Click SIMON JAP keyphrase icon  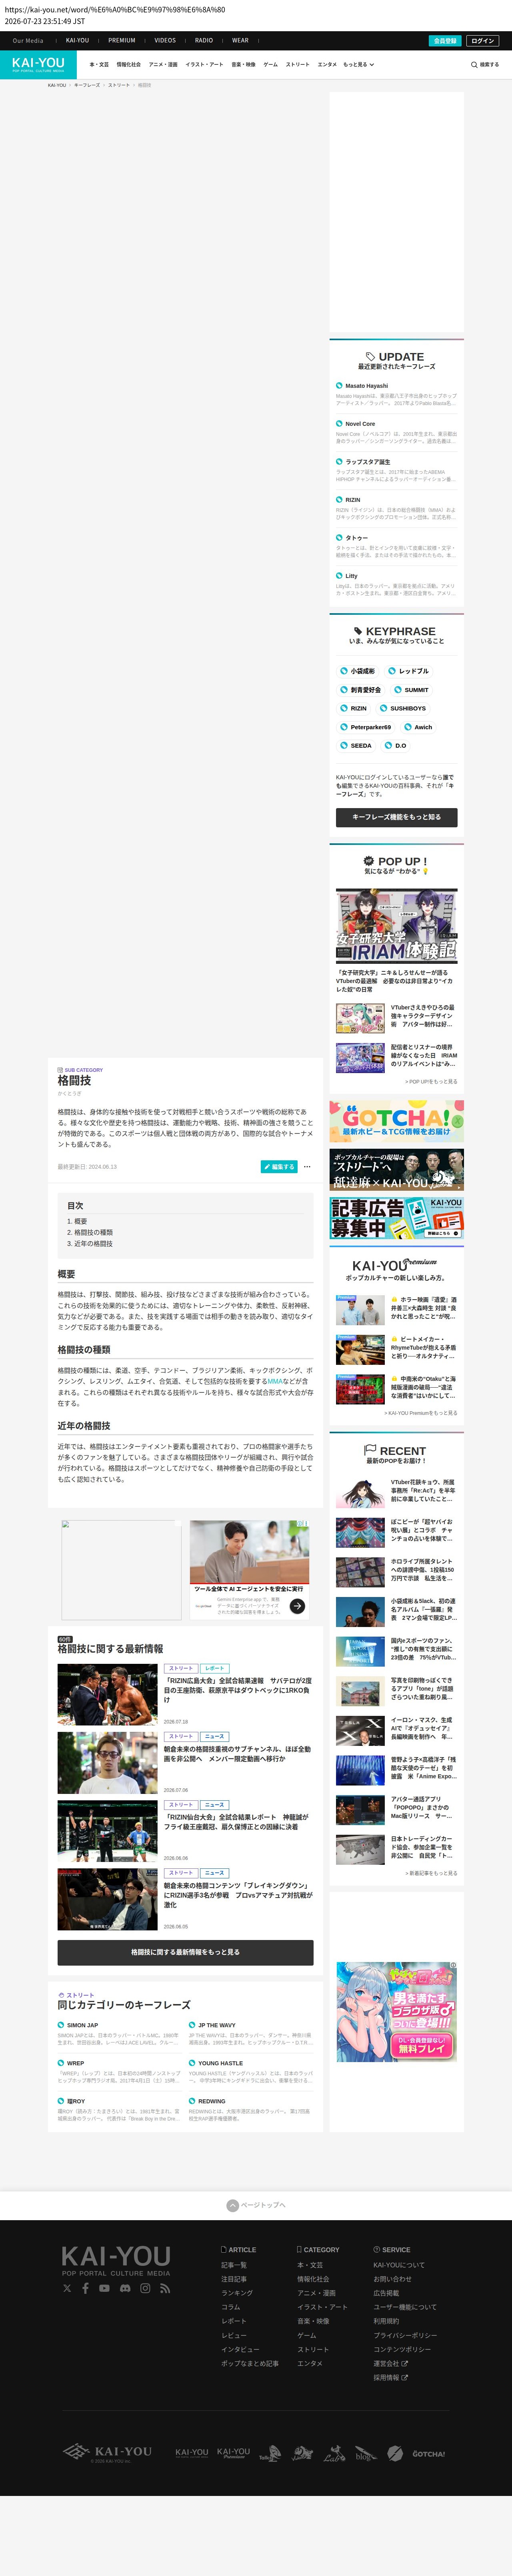click(x=60, y=2025)
